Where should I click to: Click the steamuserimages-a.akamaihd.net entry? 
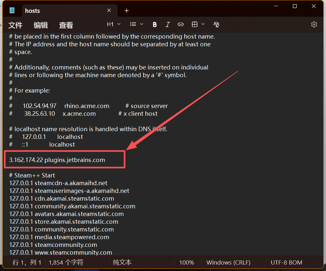tap(82, 191)
